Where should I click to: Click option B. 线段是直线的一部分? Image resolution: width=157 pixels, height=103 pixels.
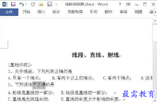point(84,93)
